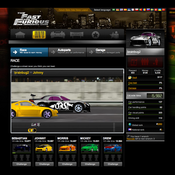
Task: Click the global rank #2482 link
Action: tap(160, 124)
